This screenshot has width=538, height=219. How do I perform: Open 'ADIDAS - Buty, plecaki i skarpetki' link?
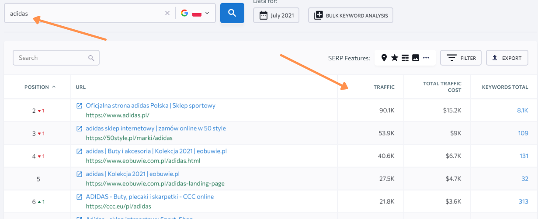[x=150, y=197]
